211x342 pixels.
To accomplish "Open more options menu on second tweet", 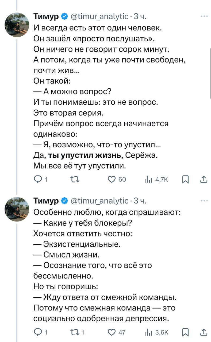I will point(204,201).
